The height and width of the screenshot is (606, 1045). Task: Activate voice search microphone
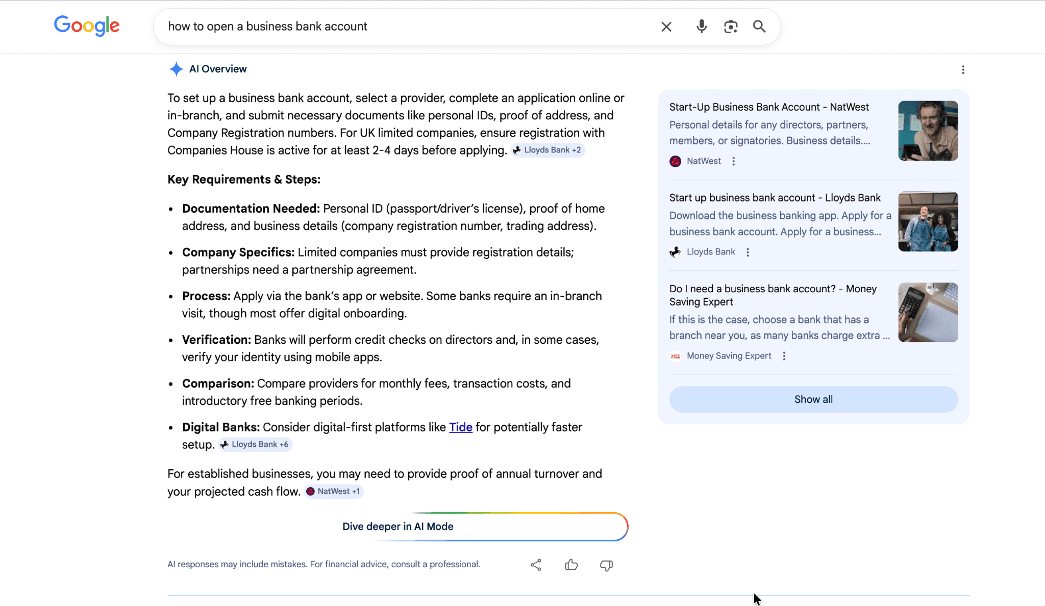click(702, 26)
